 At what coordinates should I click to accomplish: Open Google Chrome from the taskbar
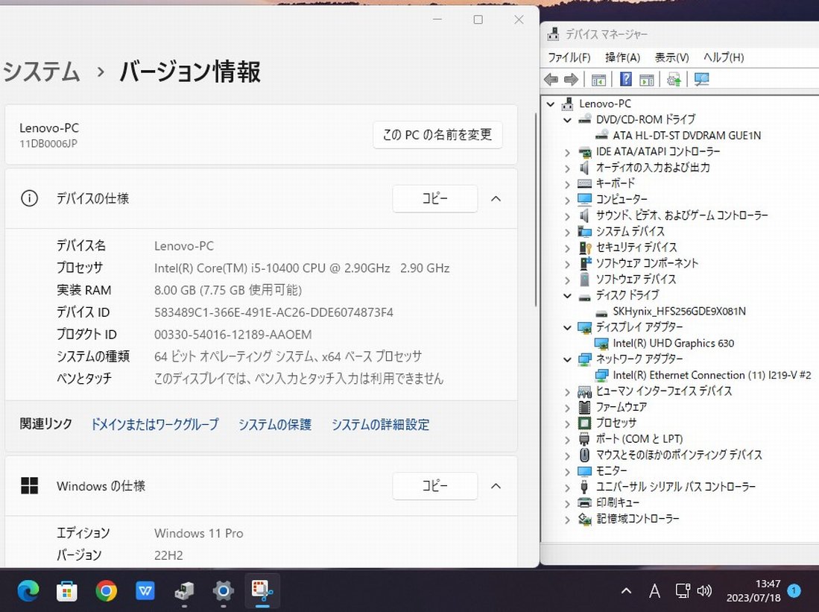[106, 590]
